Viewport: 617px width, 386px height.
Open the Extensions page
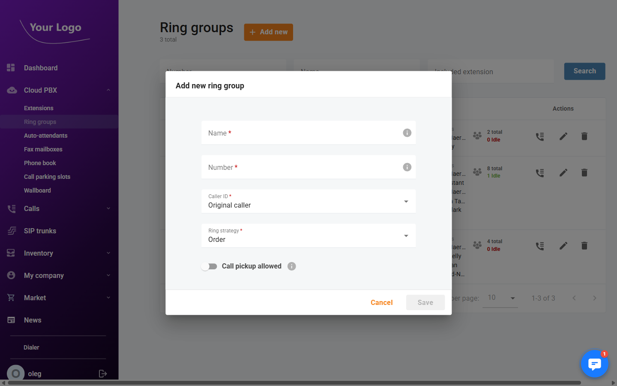point(39,108)
